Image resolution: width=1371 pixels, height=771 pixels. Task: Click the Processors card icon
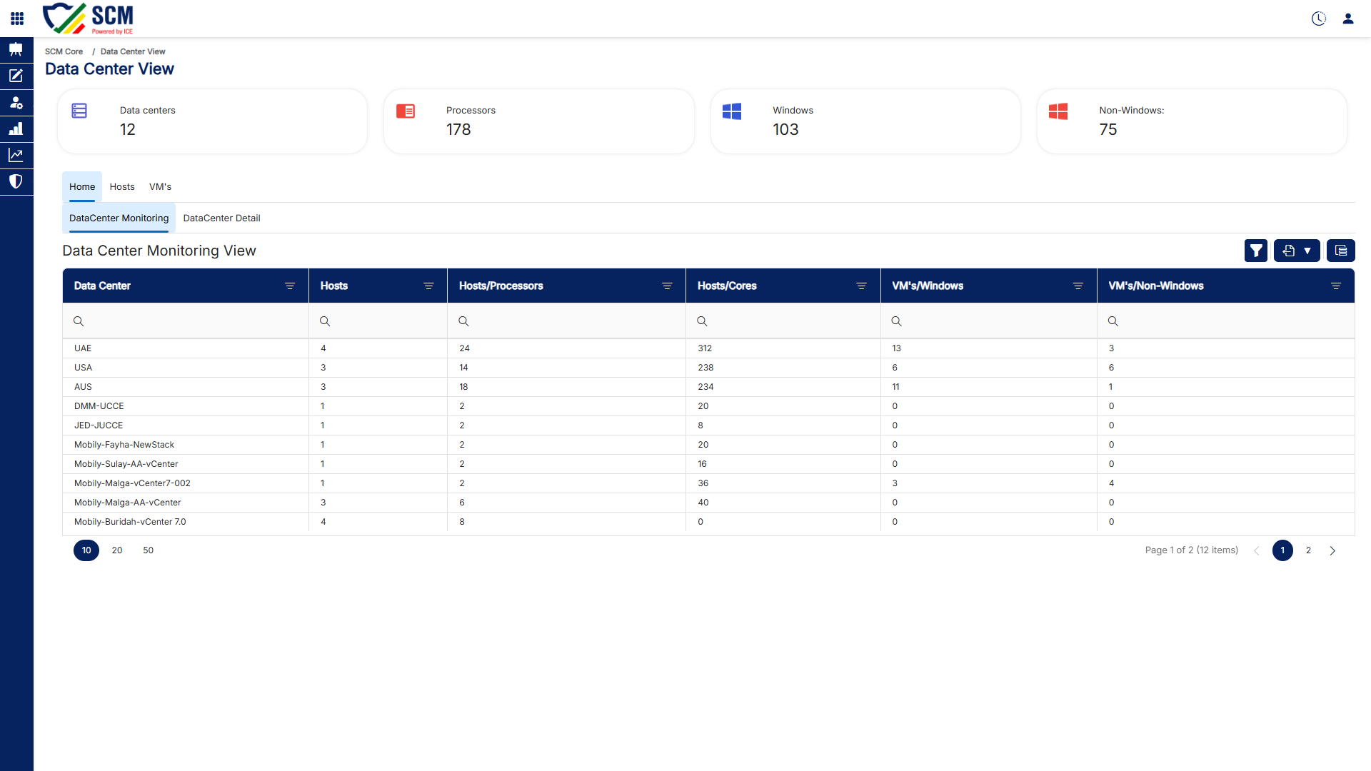(406, 111)
